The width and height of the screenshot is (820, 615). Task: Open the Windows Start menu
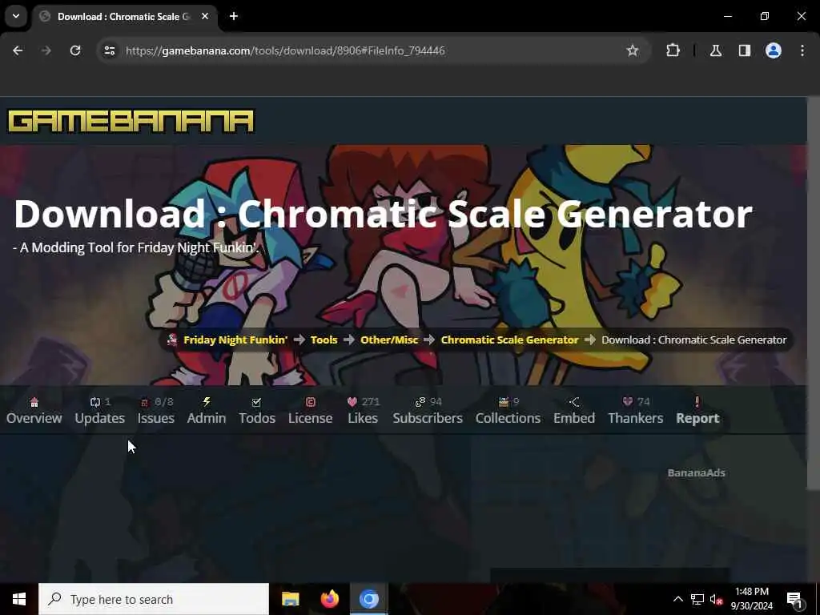19,599
